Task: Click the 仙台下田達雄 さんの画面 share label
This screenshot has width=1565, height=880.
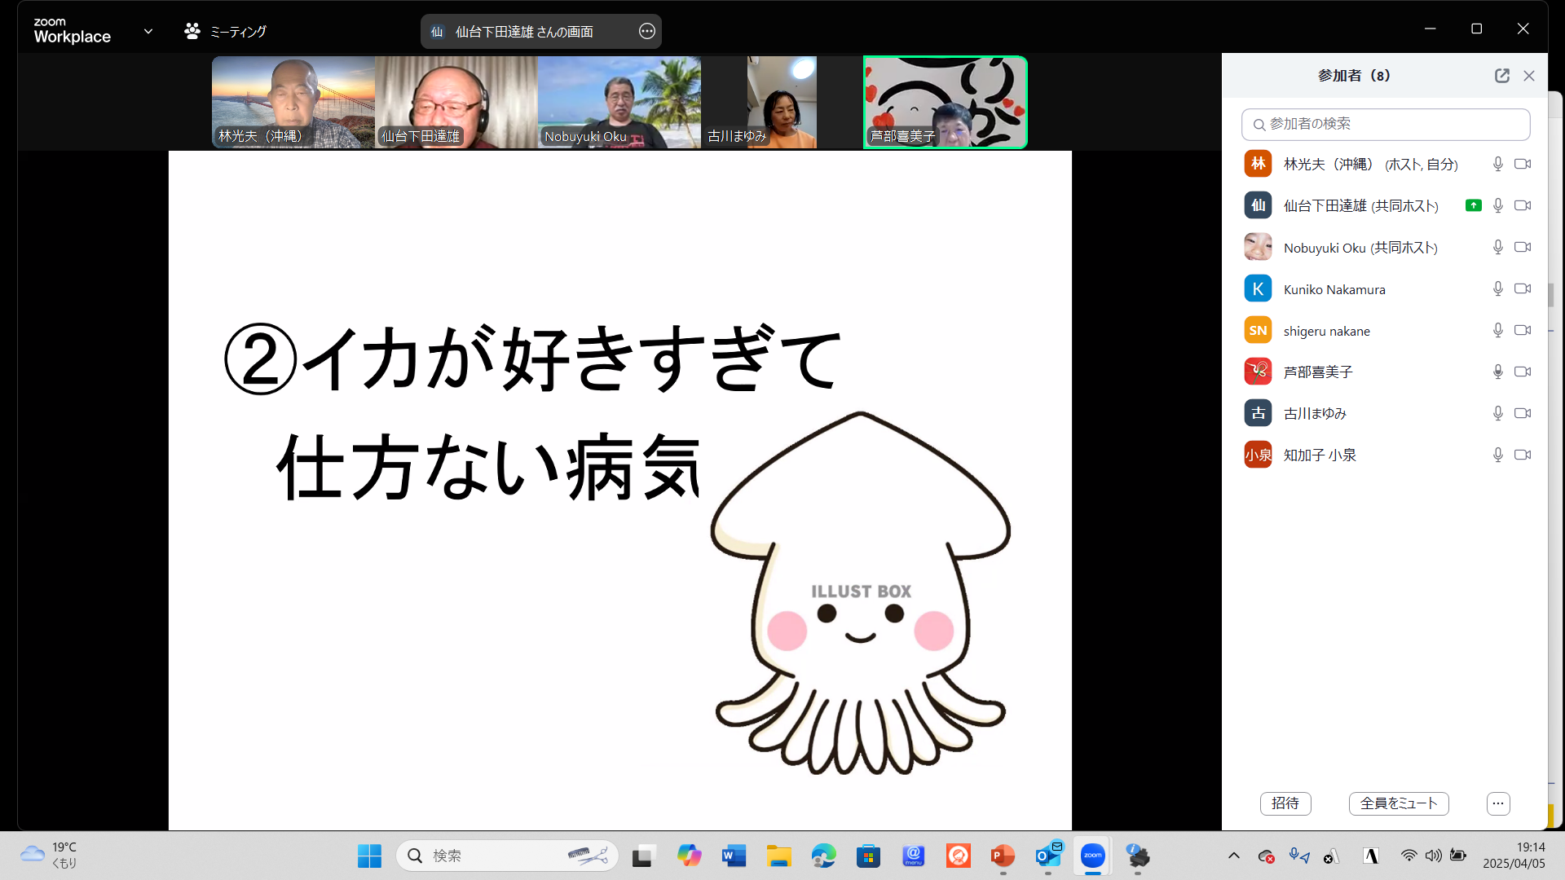Action: point(524,32)
